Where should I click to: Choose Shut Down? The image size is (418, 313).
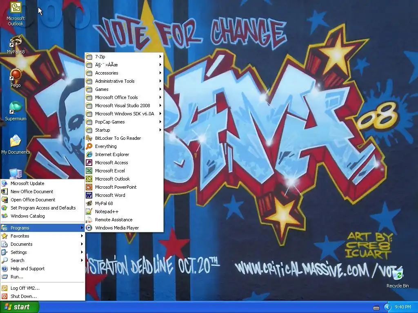tap(42, 296)
